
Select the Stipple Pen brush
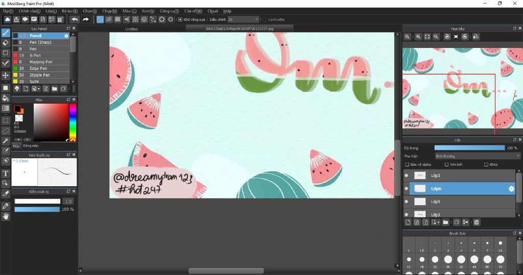[x=41, y=75]
